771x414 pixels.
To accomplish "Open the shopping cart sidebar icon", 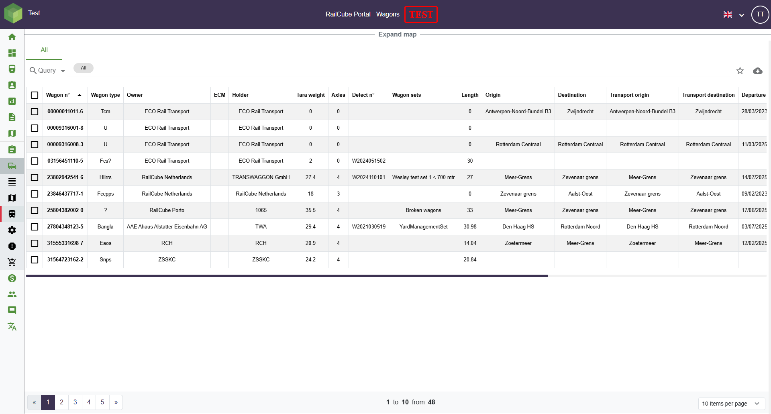I will coord(12,262).
